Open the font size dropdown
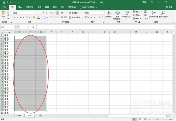This screenshot has width=176, height=121. coord(41,13)
